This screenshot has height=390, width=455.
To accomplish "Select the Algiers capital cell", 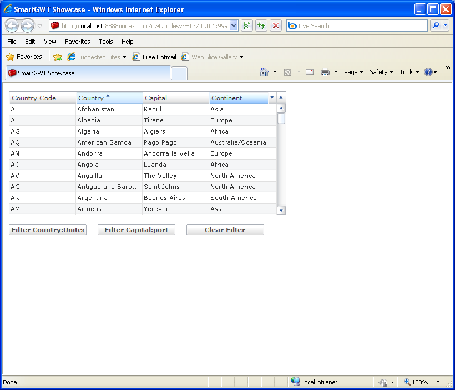I will (175, 131).
